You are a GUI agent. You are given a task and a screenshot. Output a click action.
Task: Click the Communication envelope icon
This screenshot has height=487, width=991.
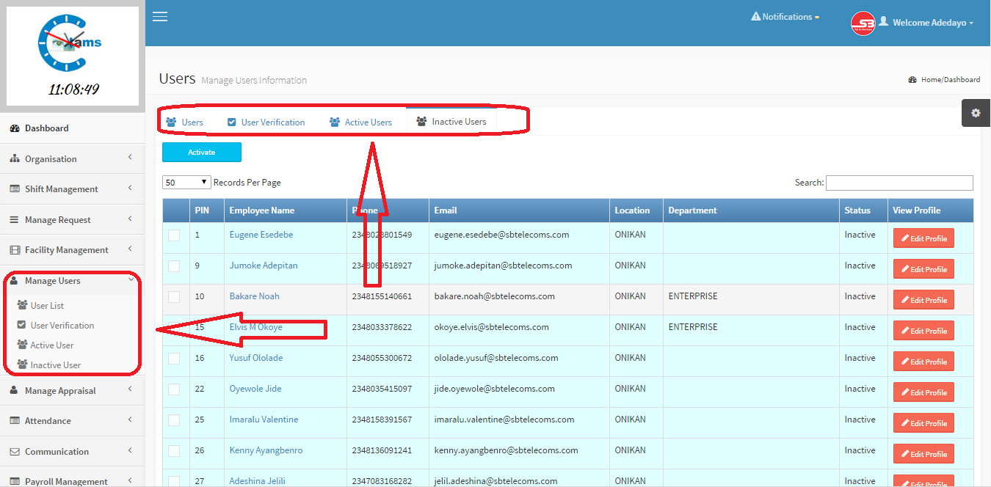tap(15, 452)
